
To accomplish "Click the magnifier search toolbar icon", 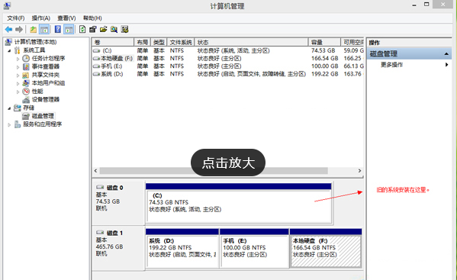I will [x=114, y=29].
